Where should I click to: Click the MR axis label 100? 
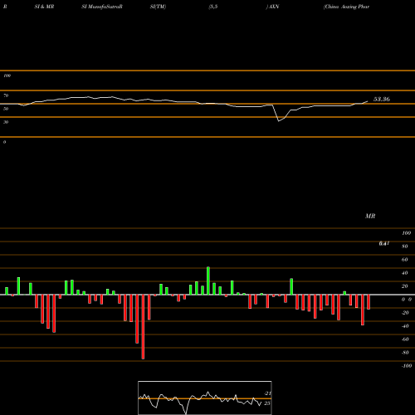(x=406, y=233)
